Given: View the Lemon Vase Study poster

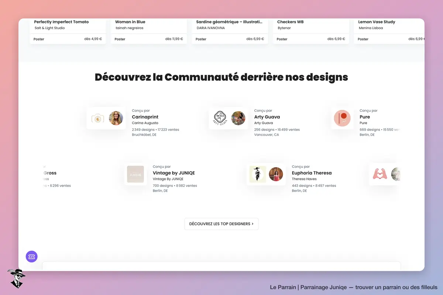Looking at the screenshot, I should click(377, 22).
